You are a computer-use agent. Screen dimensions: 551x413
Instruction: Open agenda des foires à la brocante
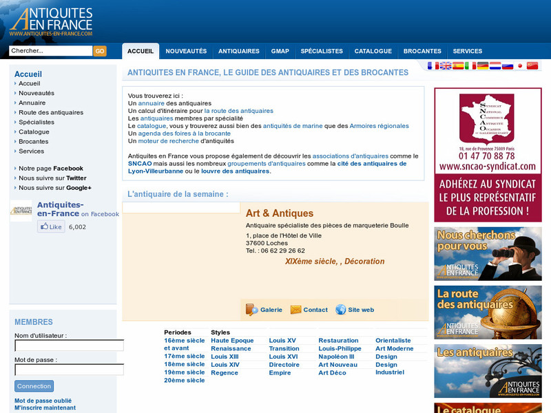[184, 134]
